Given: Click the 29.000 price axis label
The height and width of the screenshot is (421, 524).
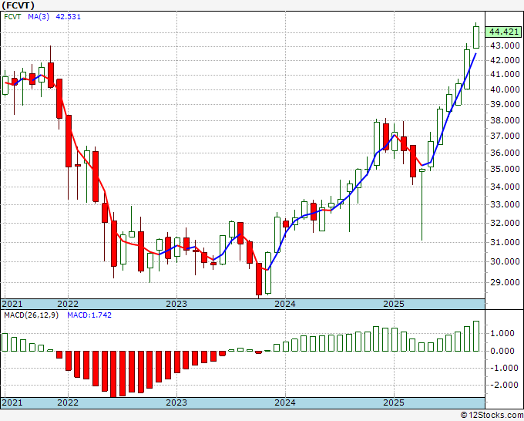Looking at the screenshot, I should (505, 282).
